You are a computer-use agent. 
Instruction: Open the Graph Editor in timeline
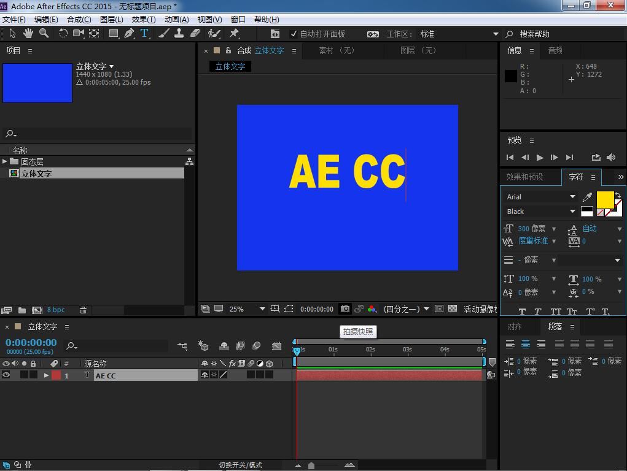click(277, 346)
